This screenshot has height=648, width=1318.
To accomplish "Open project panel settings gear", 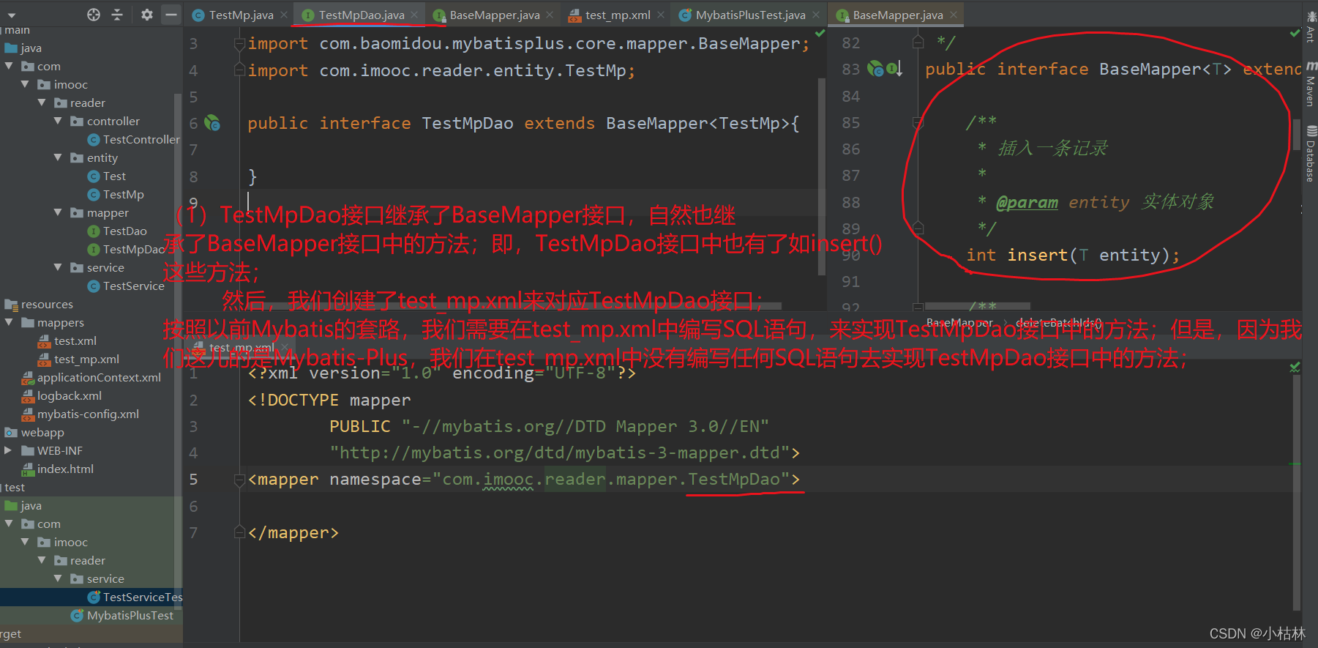I will (146, 15).
